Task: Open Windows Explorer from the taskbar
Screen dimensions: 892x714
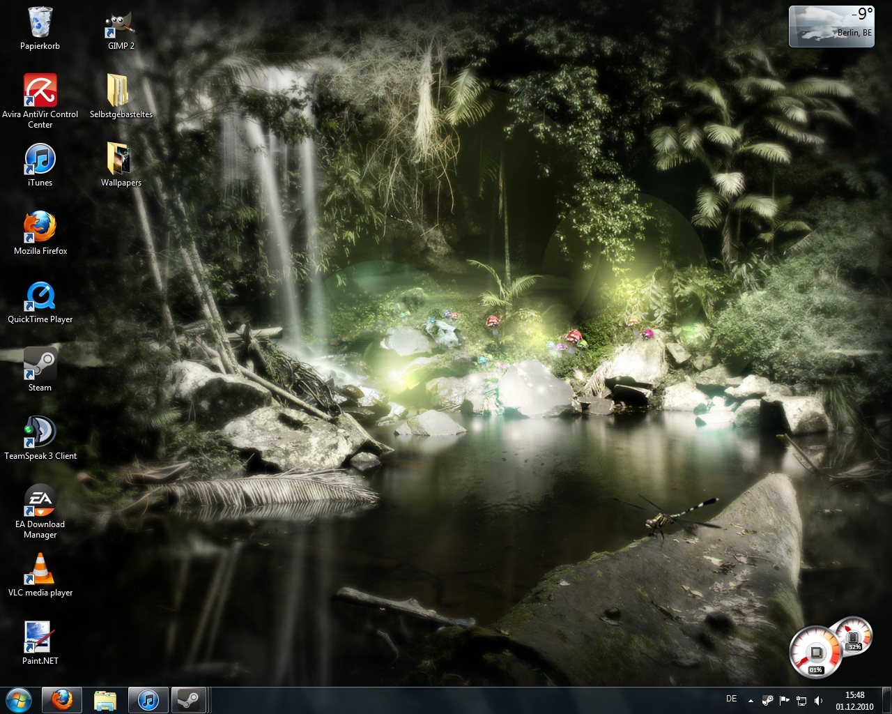Action: tap(105, 699)
